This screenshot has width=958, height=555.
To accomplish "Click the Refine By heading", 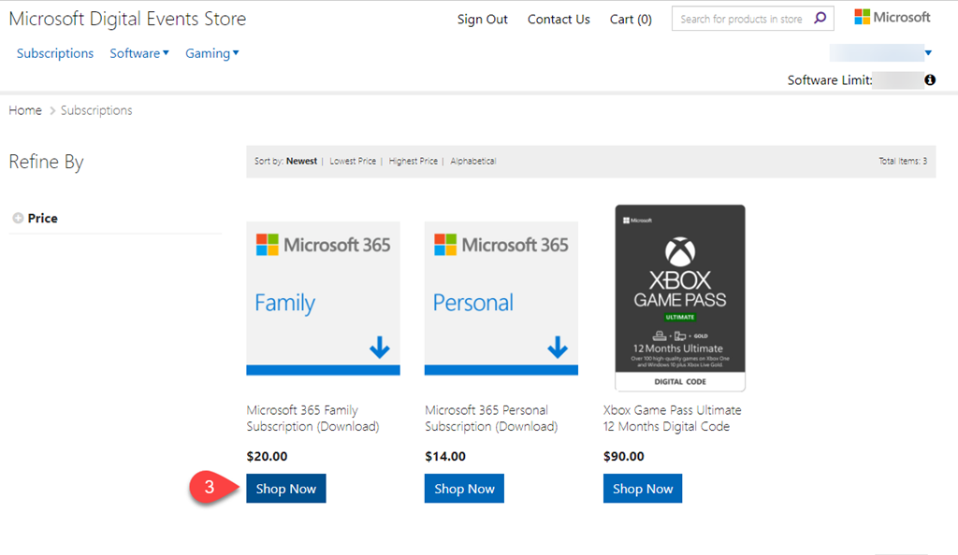I will click(46, 163).
